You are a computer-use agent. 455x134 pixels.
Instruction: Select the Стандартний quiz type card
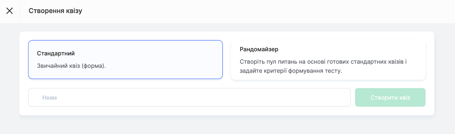125,59
